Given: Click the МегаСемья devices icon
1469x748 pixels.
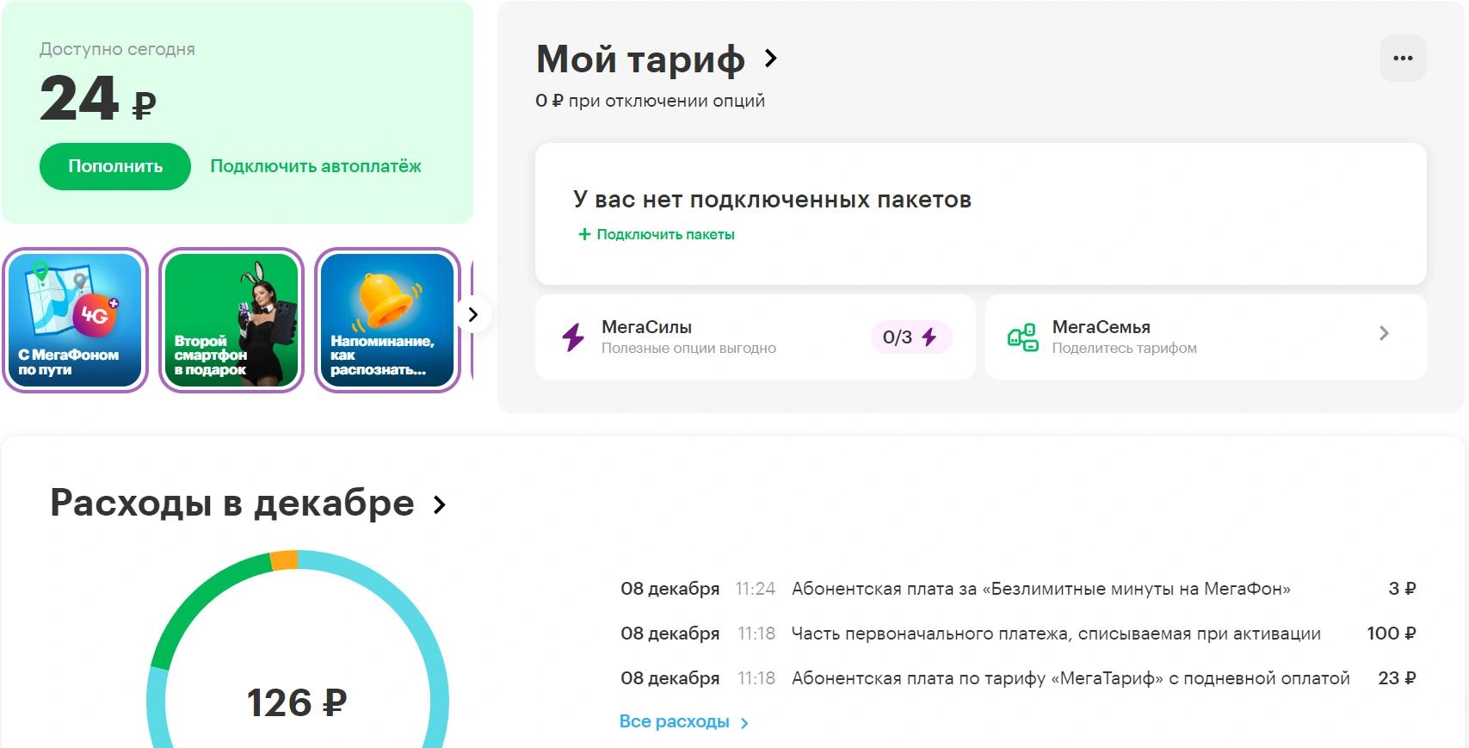Looking at the screenshot, I should click(x=1022, y=337).
